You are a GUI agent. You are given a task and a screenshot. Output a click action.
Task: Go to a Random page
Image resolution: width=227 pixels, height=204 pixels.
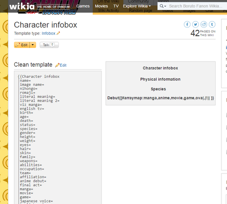140,11
